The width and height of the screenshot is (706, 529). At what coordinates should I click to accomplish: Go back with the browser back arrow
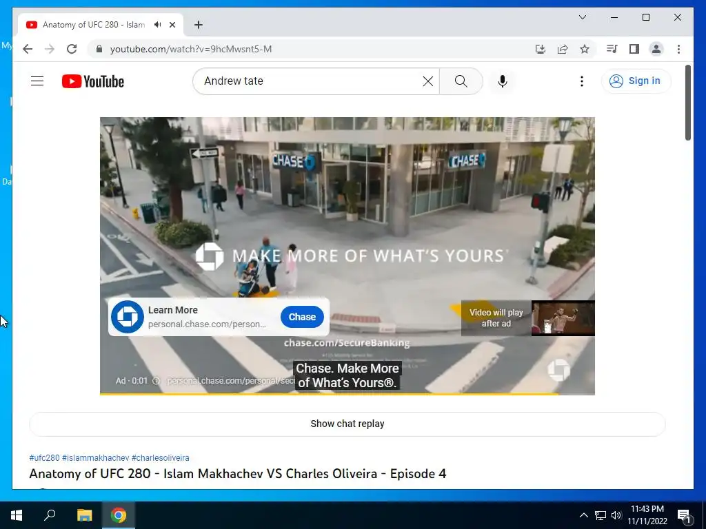[x=28, y=49]
